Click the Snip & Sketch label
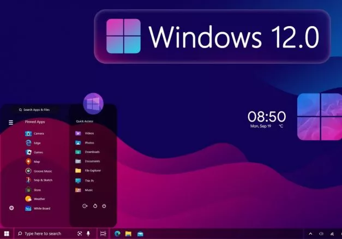 pyautogui.click(x=43, y=180)
